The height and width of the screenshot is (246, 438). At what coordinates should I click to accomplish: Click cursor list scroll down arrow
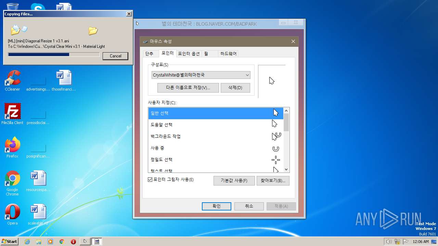pos(286,169)
